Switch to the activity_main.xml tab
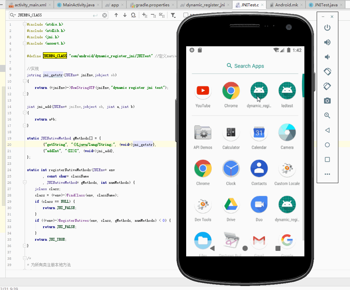This screenshot has width=350, height=290. tap(30, 5)
